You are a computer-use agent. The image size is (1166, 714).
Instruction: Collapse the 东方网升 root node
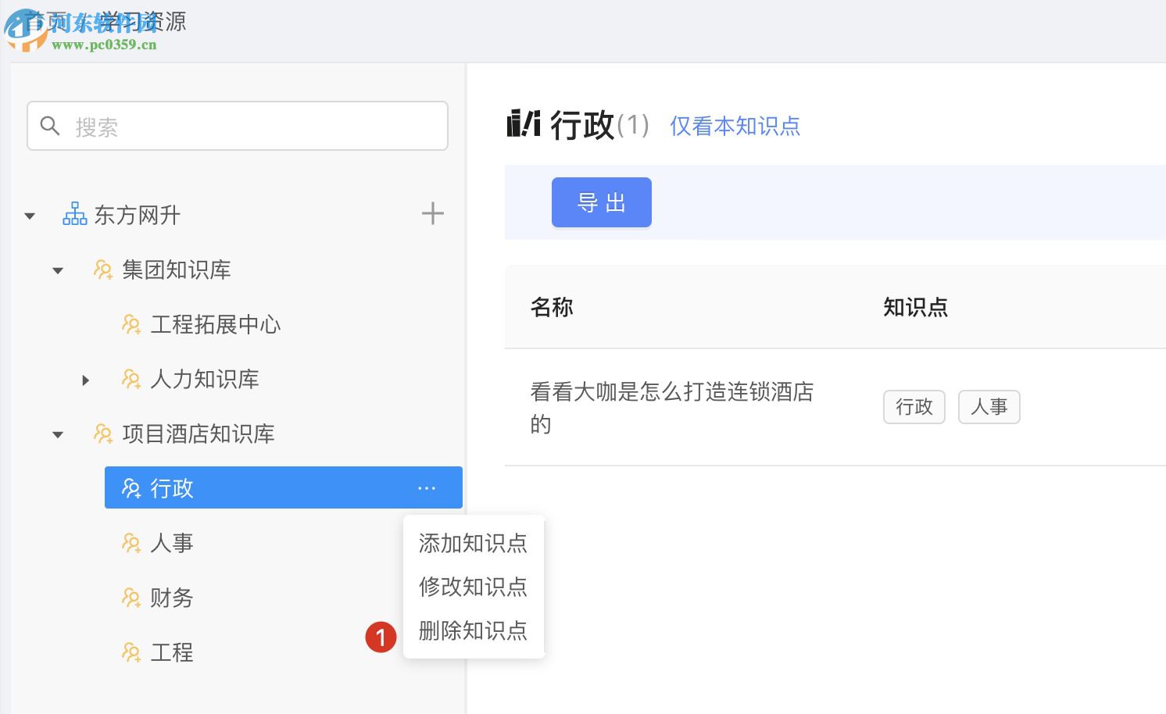pyautogui.click(x=30, y=216)
